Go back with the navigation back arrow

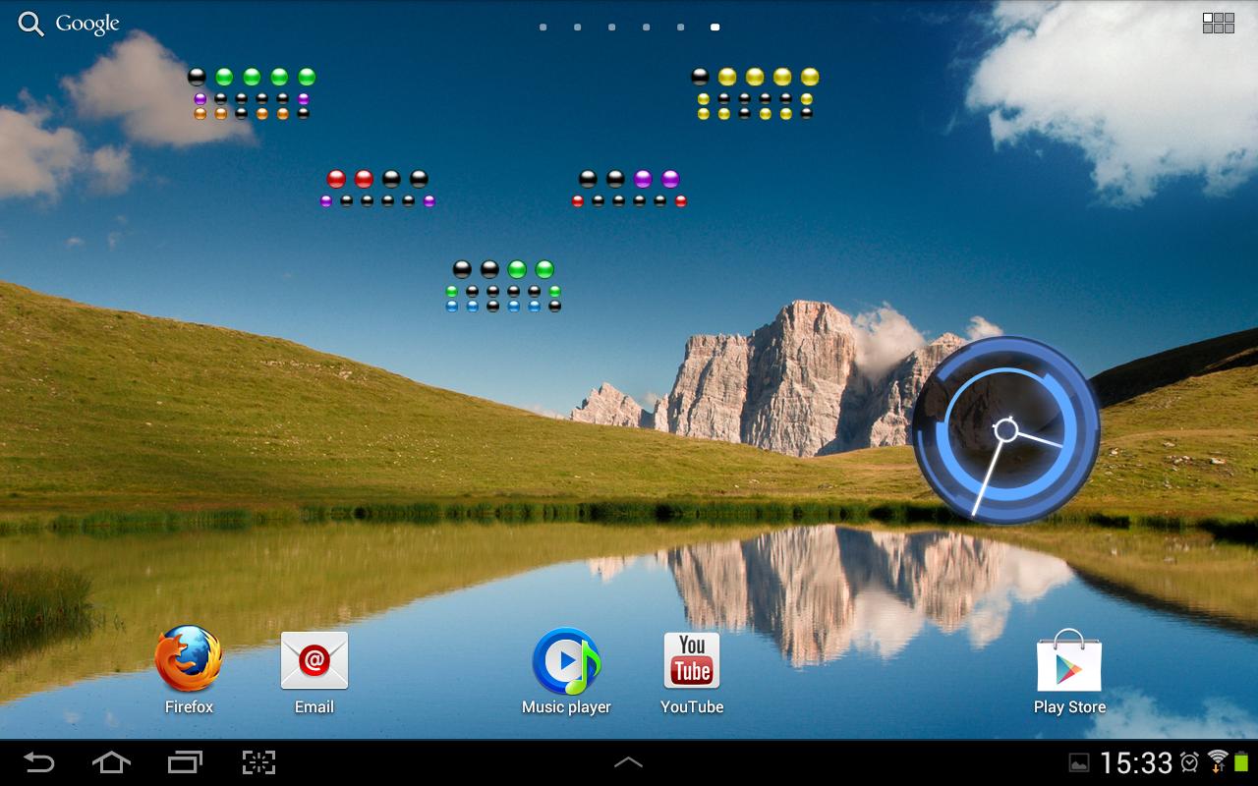(39, 762)
